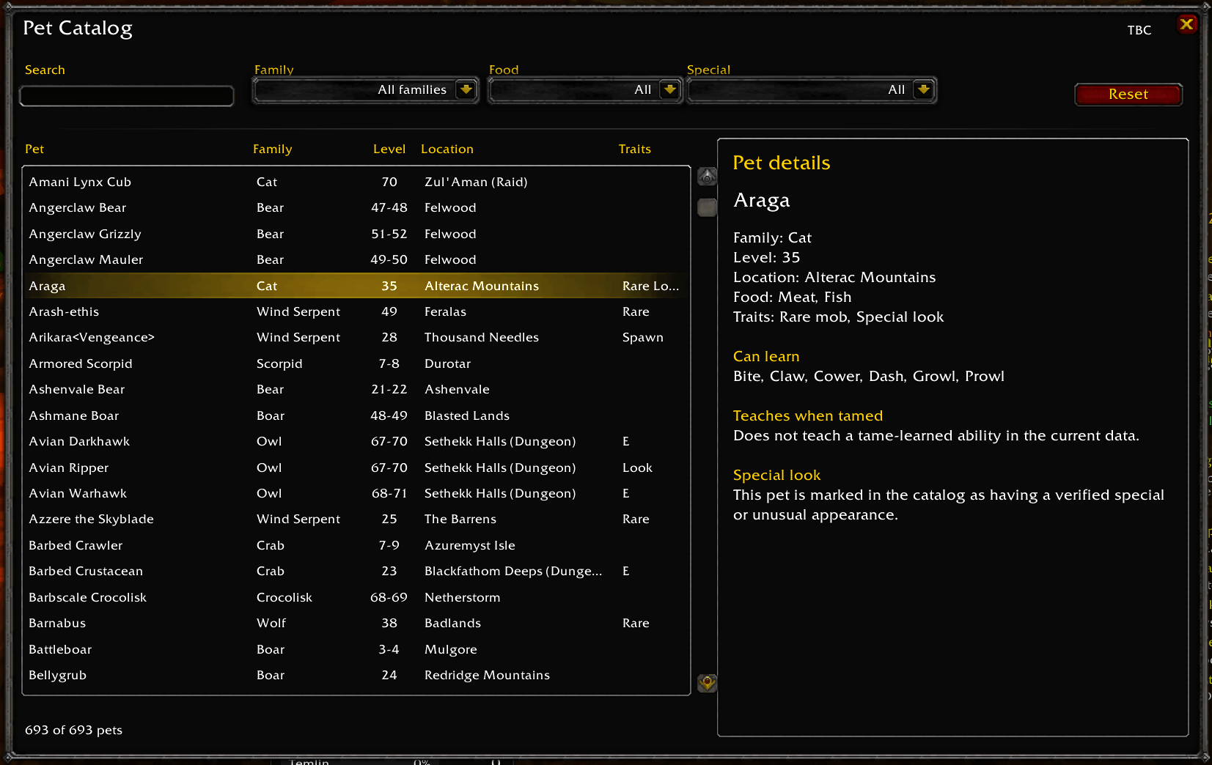Open the Special filter dropdown arrow
This screenshot has height=765, width=1212.
click(924, 89)
